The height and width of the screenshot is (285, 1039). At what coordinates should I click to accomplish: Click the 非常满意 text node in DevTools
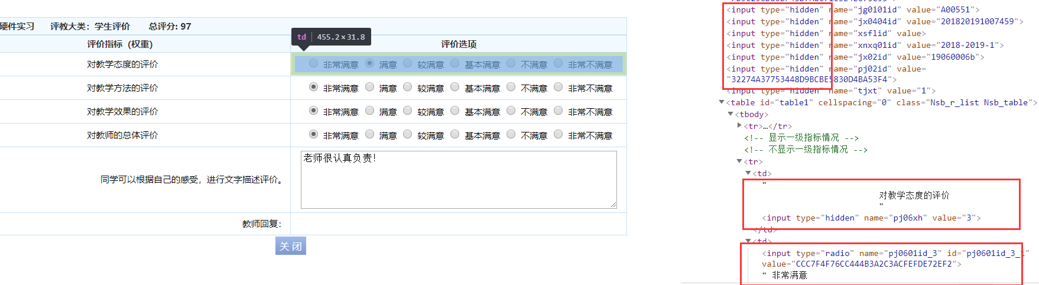pos(789,275)
